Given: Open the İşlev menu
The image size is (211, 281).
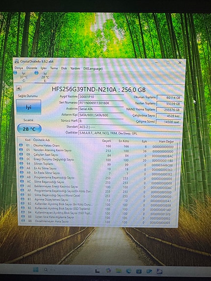Looking at the screenshot, I should [x=44, y=68].
